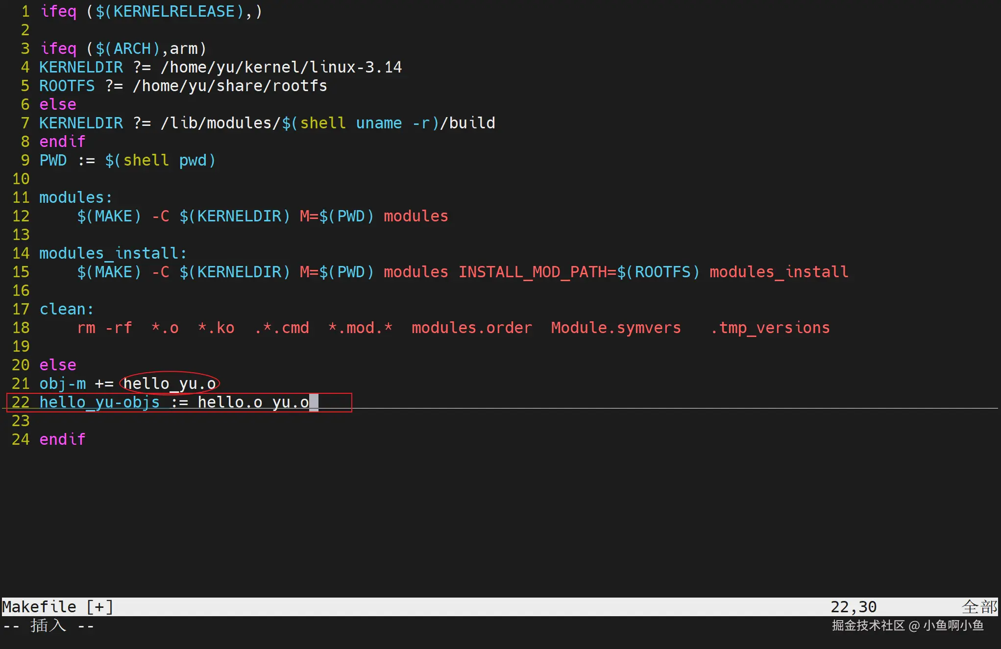This screenshot has height=649, width=1001.
Task: Click the KERNELRELEASE ifeq on line 1
Action: 58,11
